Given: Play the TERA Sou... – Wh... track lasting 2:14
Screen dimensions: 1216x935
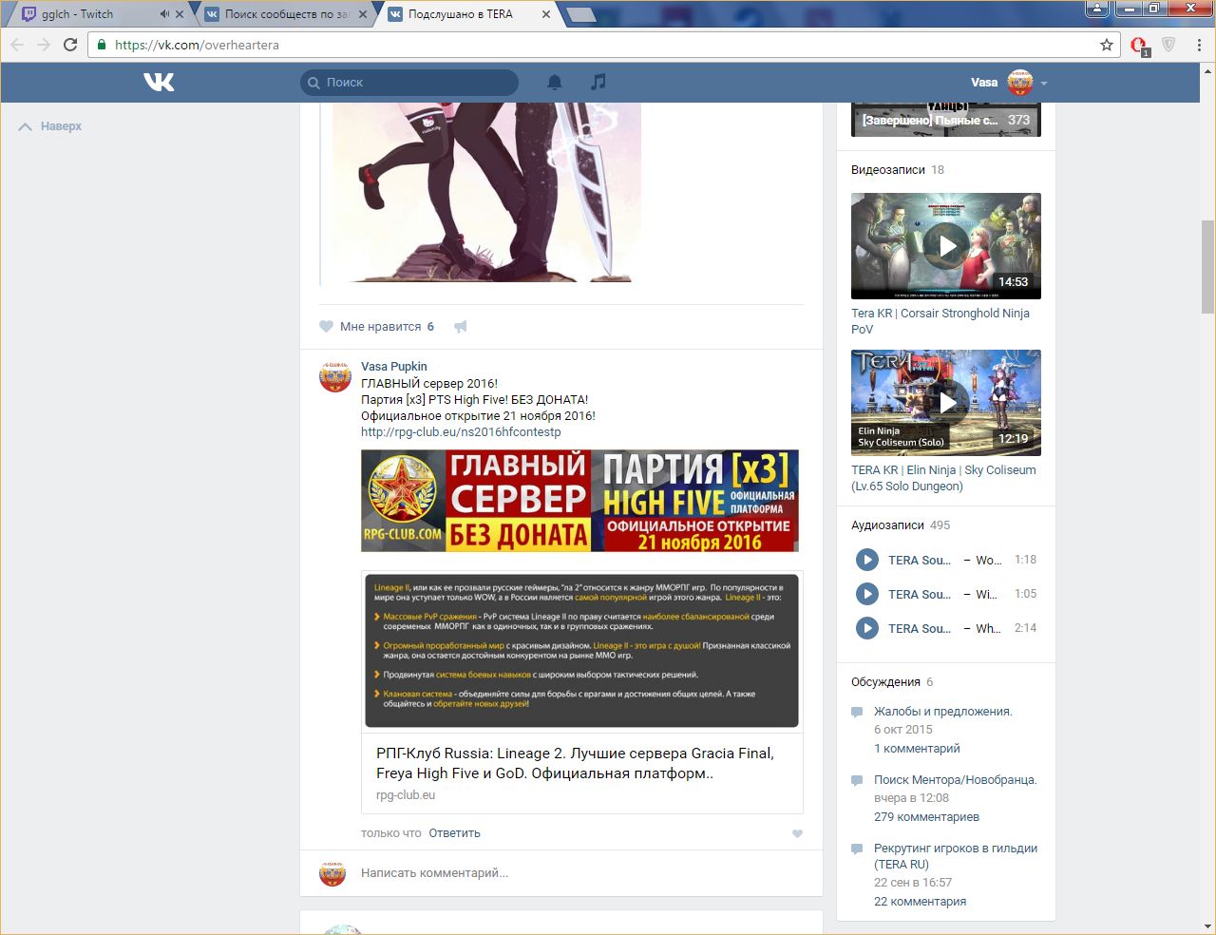Looking at the screenshot, I should tap(867, 628).
